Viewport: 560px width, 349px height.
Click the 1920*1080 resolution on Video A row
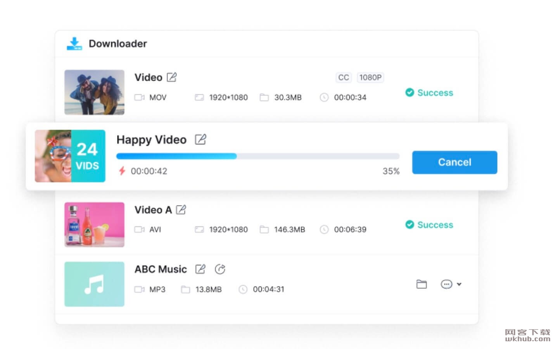tap(228, 230)
